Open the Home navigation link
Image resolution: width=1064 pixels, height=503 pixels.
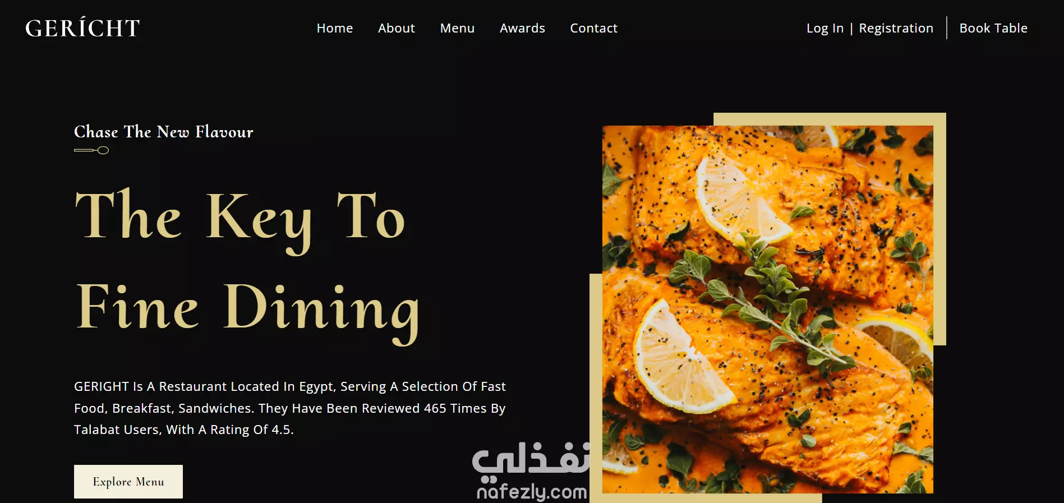pyautogui.click(x=335, y=28)
